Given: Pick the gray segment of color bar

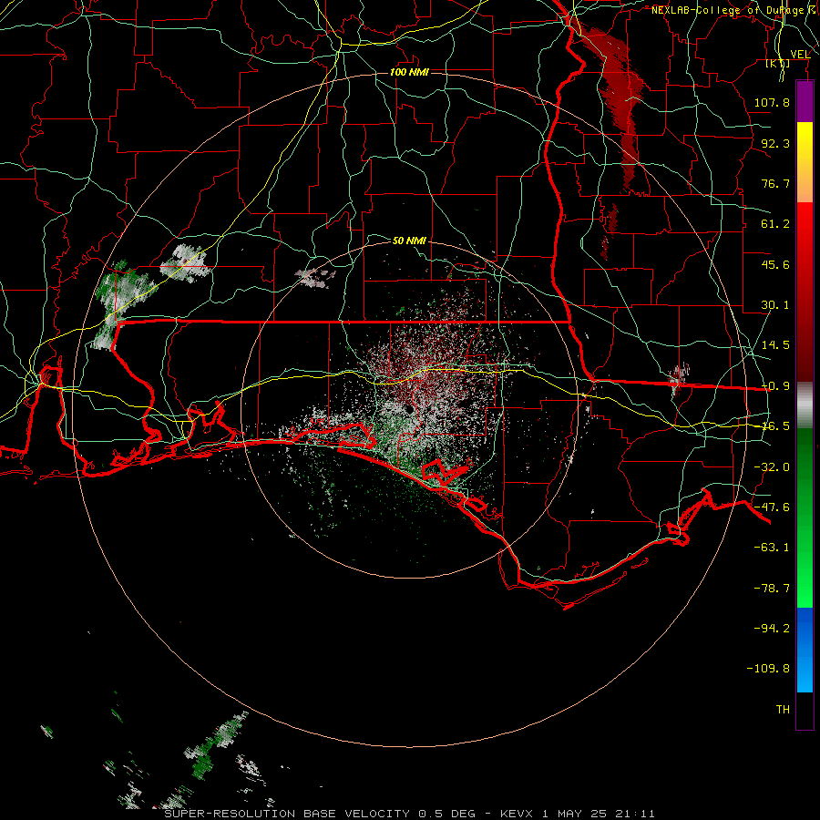Looking at the screenshot, I should click(805, 405).
